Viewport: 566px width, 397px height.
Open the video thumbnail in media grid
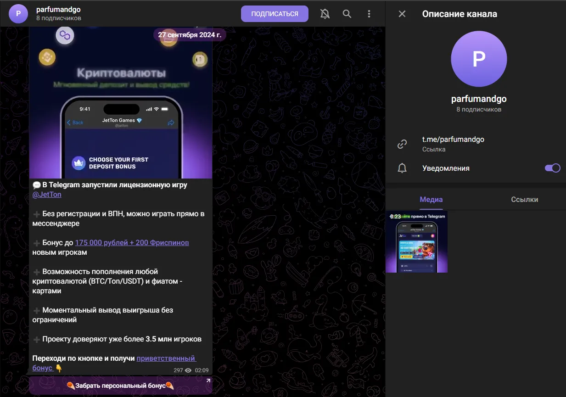pos(416,241)
